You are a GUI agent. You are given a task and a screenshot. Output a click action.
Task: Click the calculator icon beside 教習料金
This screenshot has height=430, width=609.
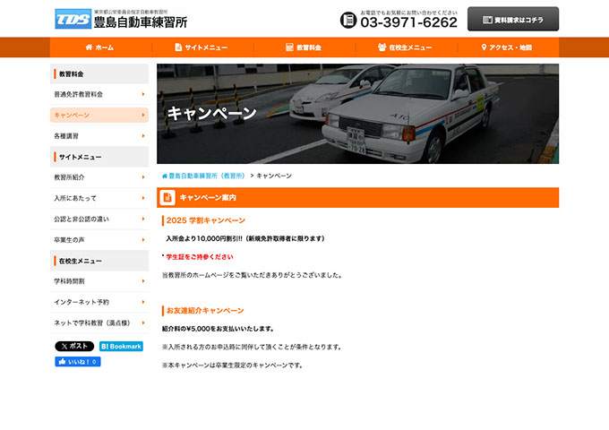[x=289, y=47]
